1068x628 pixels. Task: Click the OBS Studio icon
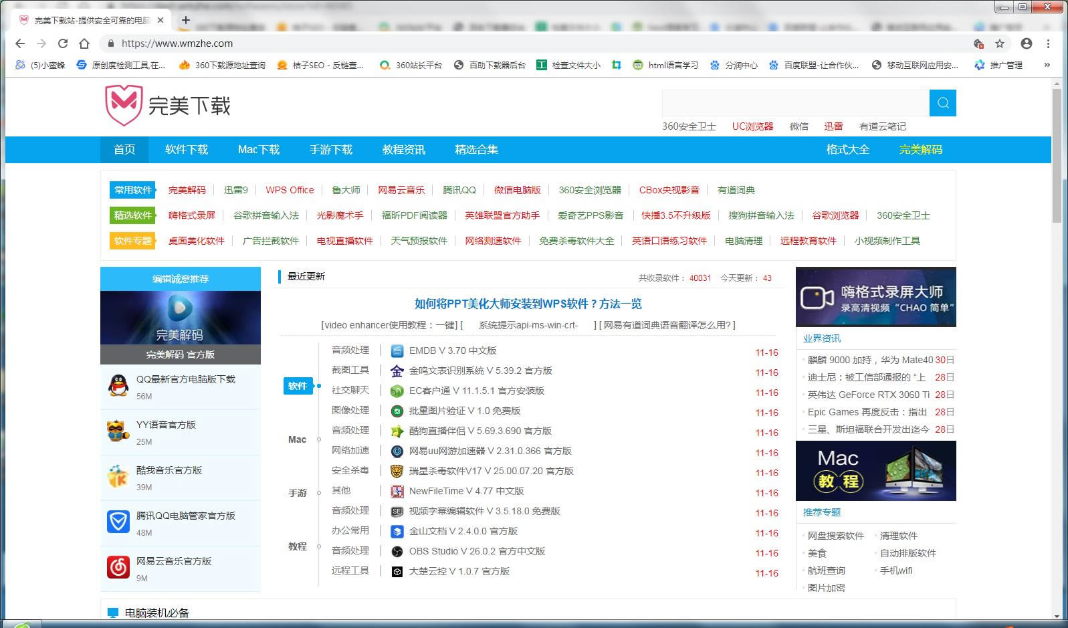tap(397, 552)
